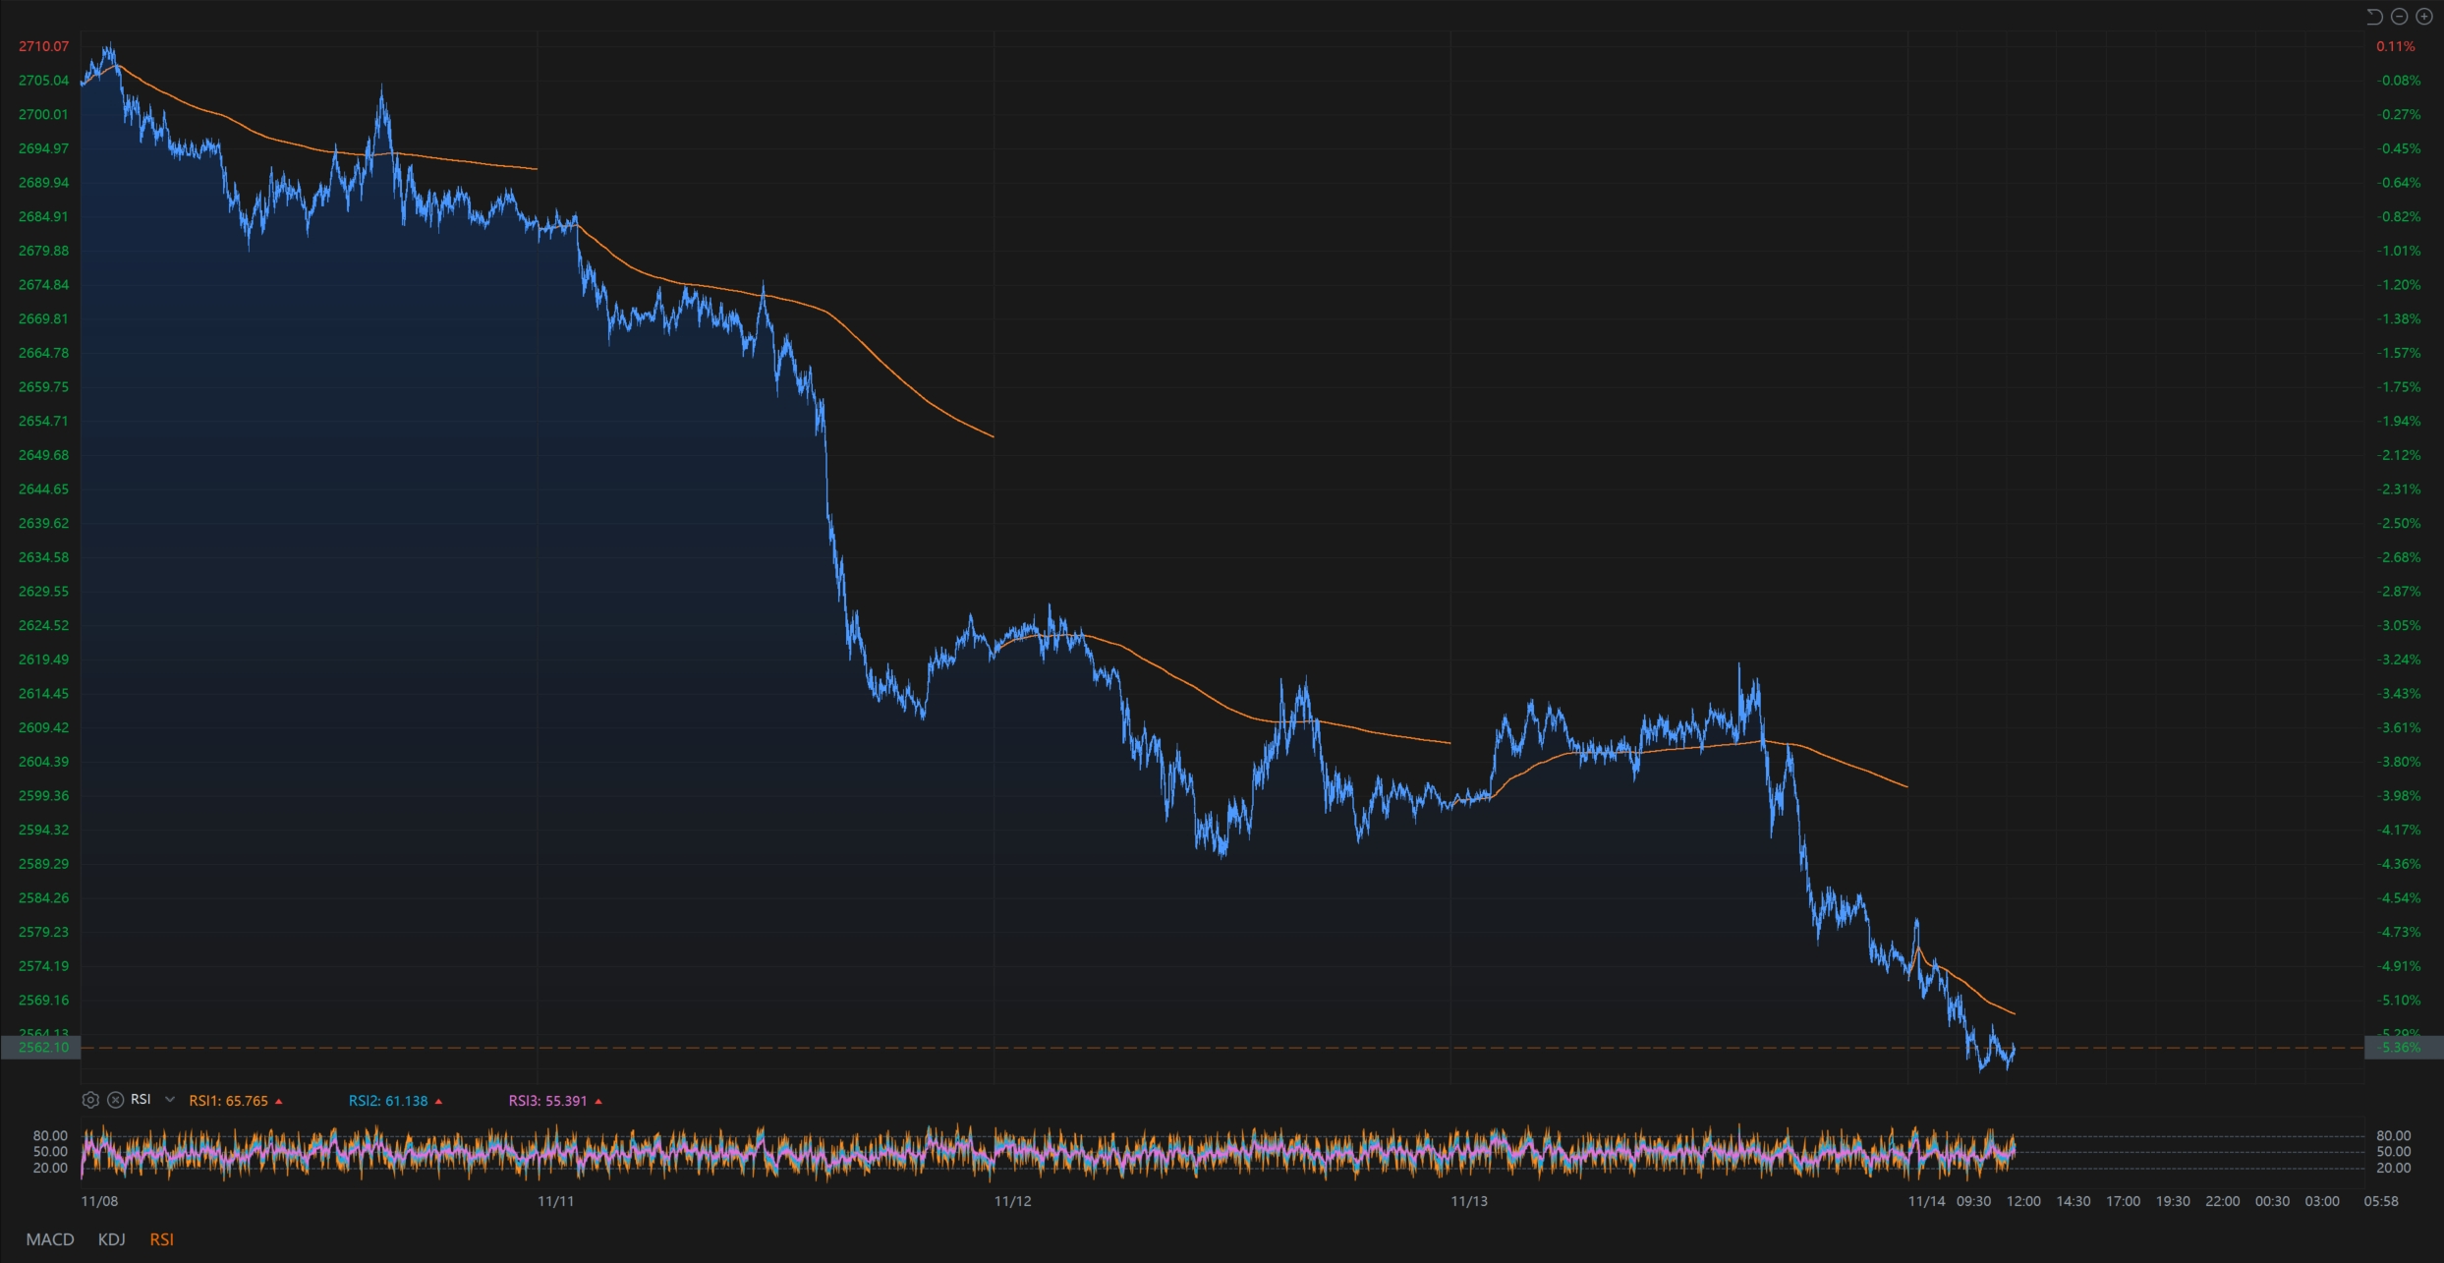The height and width of the screenshot is (1263, 2444).
Task: Click the 14:30 time label
Action: pyautogui.click(x=2074, y=1201)
